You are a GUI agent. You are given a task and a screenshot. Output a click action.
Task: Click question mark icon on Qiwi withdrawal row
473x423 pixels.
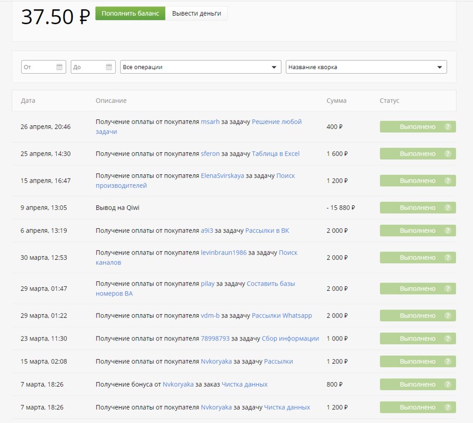tap(448, 208)
